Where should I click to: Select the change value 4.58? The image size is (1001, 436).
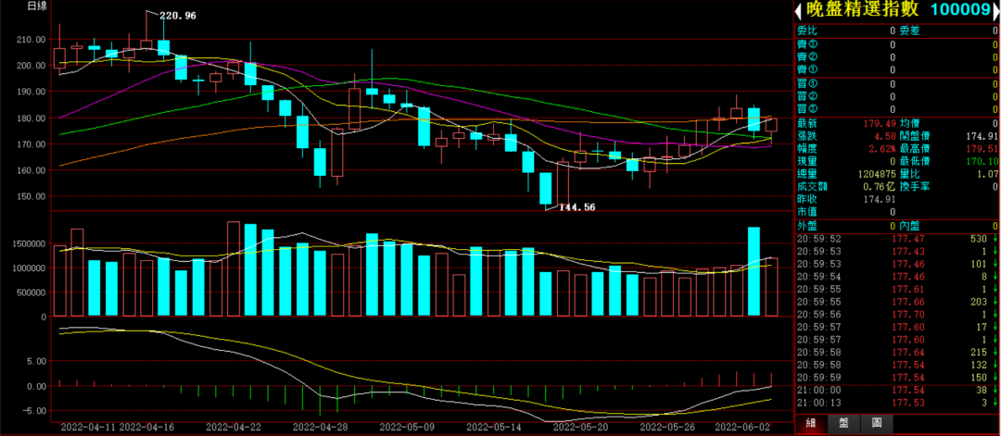point(884,135)
